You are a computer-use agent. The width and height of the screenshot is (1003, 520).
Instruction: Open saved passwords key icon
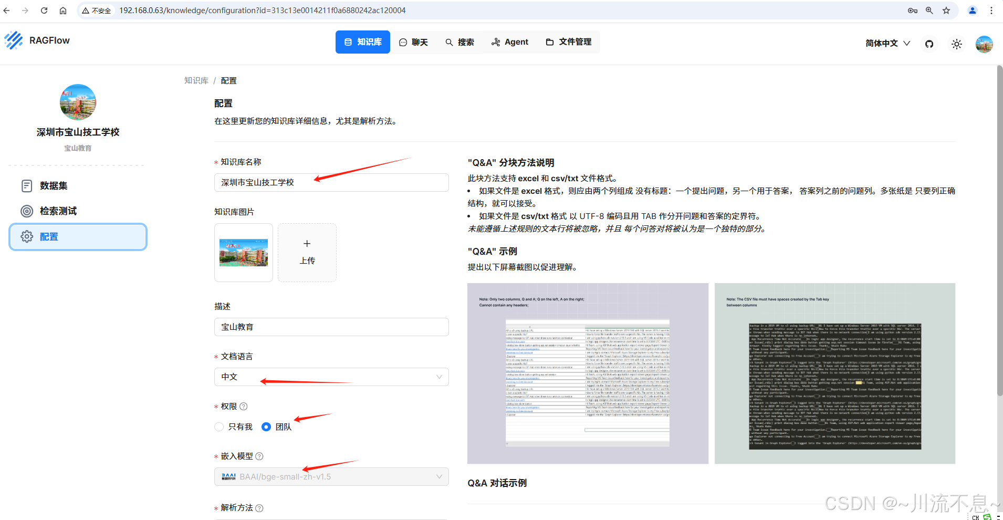tap(913, 11)
